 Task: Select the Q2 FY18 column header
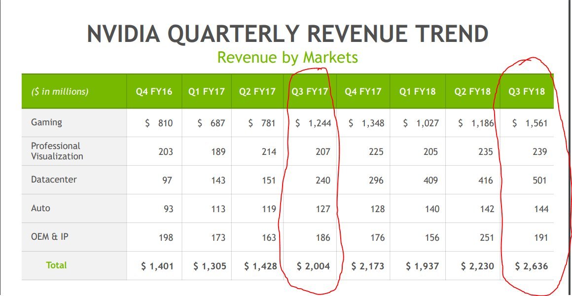point(472,91)
